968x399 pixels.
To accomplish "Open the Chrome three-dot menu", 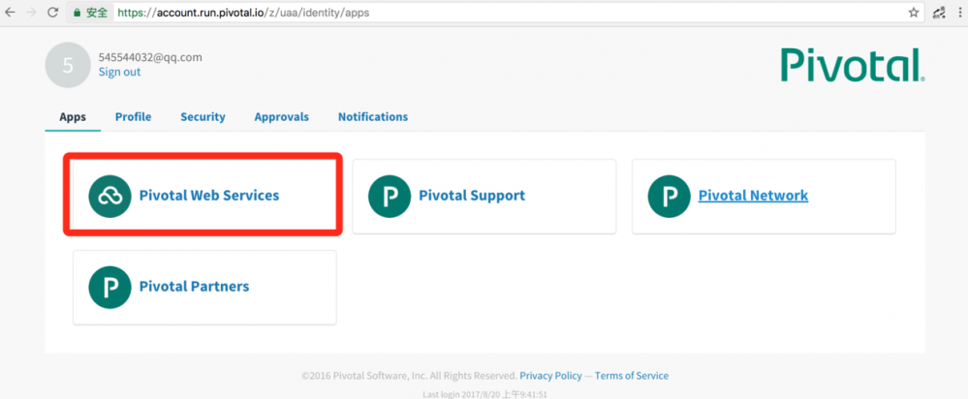I will [x=959, y=14].
